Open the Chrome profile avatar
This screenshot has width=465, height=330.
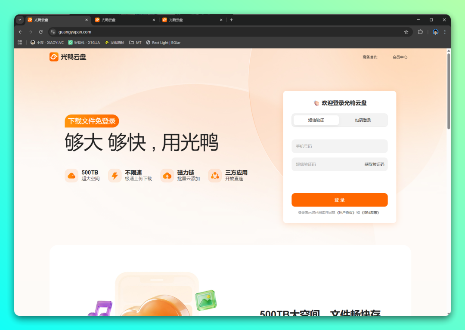pyautogui.click(x=435, y=32)
